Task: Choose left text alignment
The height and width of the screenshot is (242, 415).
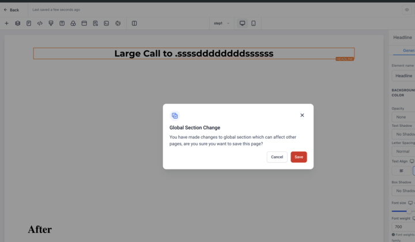Action: pos(402,171)
